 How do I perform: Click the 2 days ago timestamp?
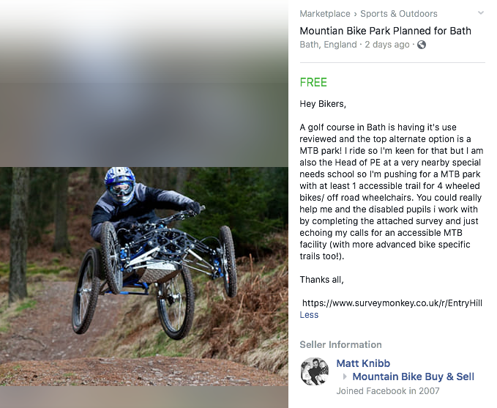pos(387,45)
